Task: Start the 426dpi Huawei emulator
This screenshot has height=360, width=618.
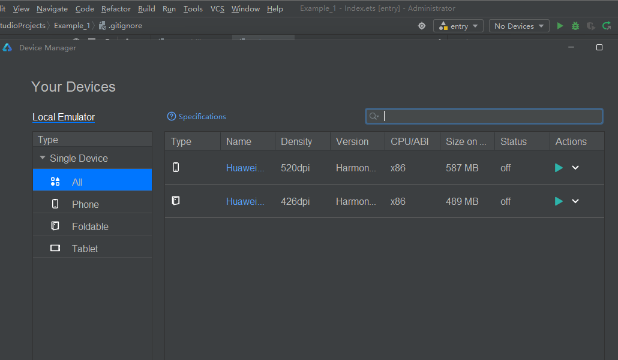Action: tap(559, 201)
